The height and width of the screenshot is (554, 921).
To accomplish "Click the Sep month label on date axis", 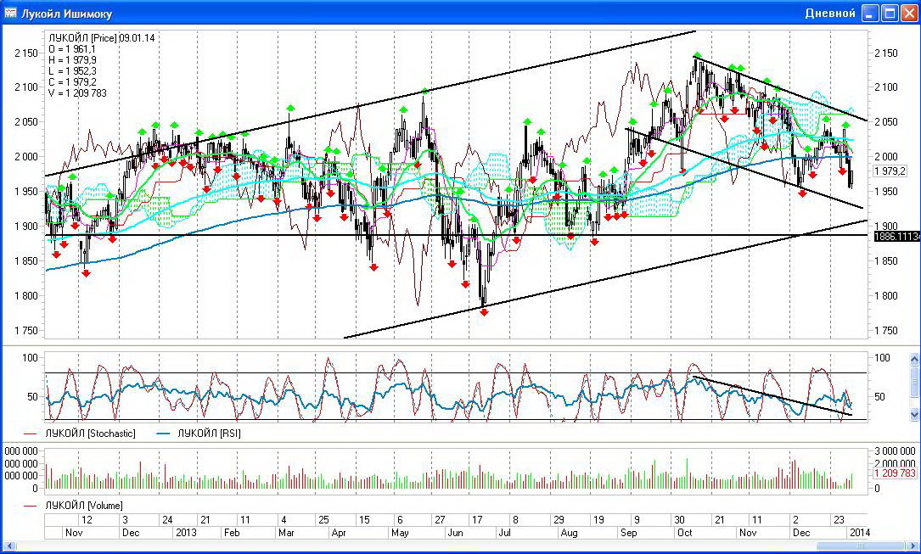I will point(628,532).
